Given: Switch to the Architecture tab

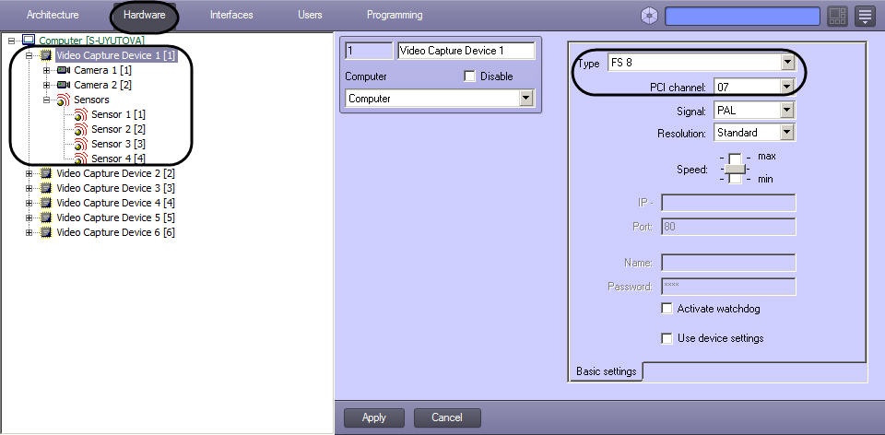Looking at the screenshot, I should click(53, 15).
